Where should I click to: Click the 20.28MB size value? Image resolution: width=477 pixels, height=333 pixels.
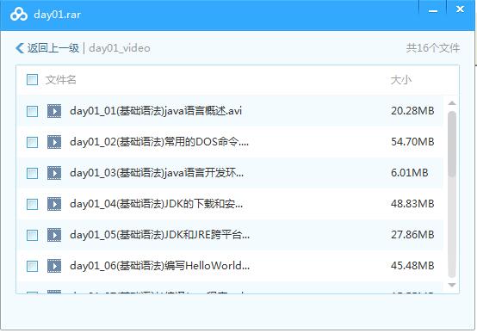point(412,111)
